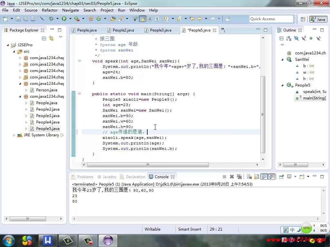330x247 pixels.
Task: Run the program with the green Run icon
Action: [64, 19]
